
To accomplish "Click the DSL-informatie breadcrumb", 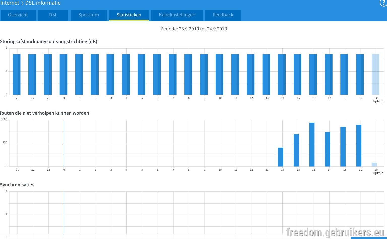I will tap(43, 3).
